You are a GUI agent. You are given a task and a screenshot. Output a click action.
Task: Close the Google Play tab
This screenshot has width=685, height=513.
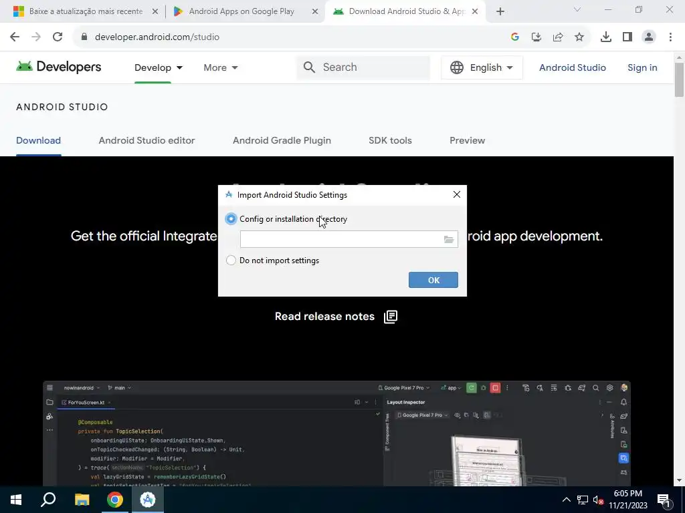click(314, 12)
